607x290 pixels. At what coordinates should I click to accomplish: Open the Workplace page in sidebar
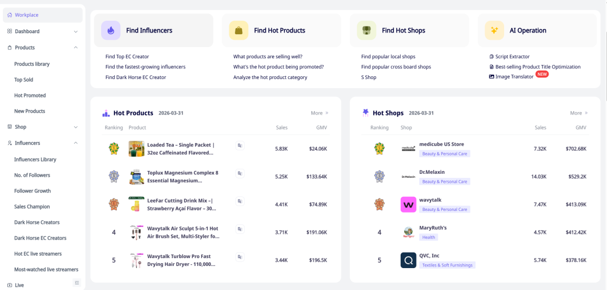(26, 15)
